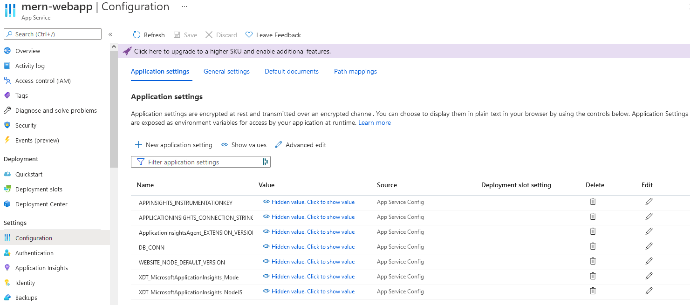
Task: Reveal hidden value for DB_CONN
Action: [313, 247]
